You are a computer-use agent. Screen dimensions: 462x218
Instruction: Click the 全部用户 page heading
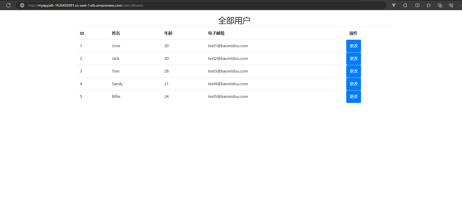pos(234,21)
